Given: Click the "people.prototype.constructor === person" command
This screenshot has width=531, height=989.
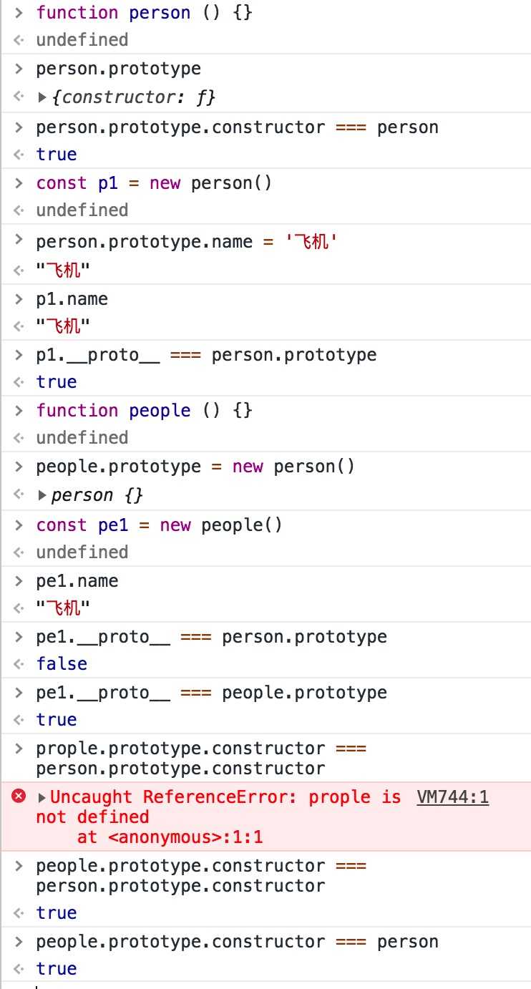Looking at the screenshot, I should [237, 941].
